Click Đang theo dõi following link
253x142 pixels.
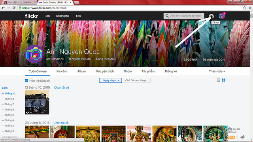(106, 59)
